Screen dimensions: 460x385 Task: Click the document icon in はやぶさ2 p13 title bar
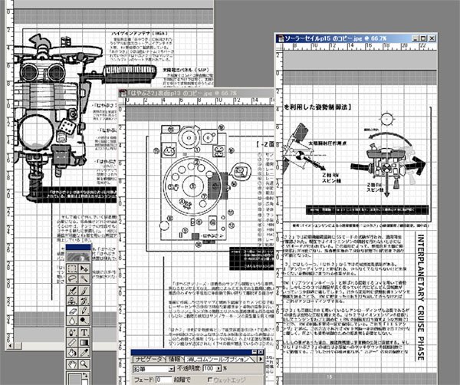coord(123,94)
